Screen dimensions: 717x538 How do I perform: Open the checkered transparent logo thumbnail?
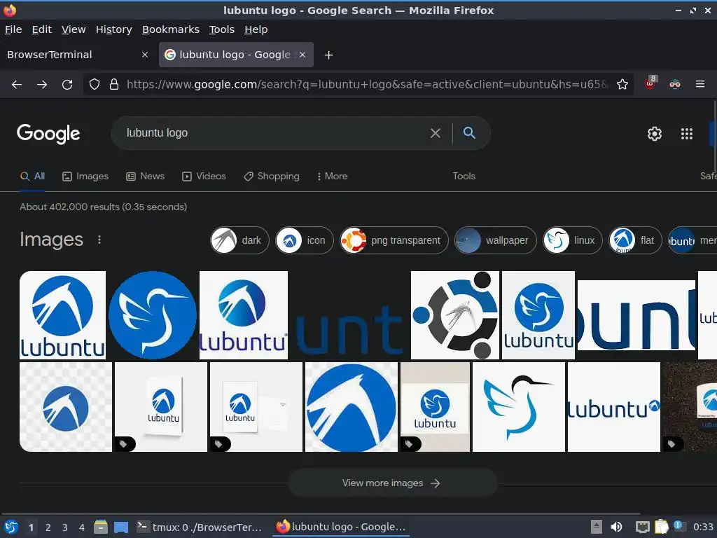[x=66, y=407]
